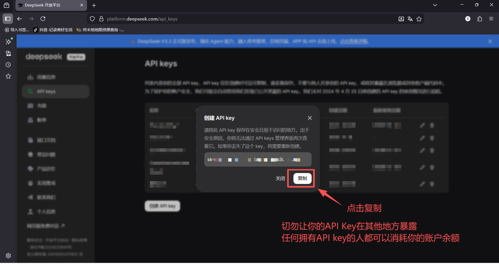
Task: Delete the first API key row with trash icon
Action: [x=432, y=125]
